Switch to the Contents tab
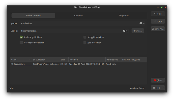This screenshot has width=174, height=100. tap(78, 15)
